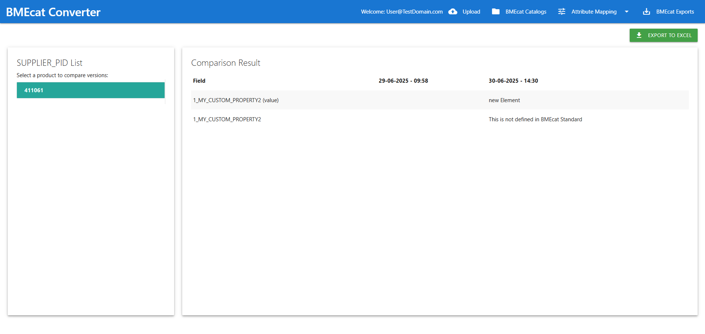Open the Upload menu item
This screenshot has height=334, width=705.
(471, 12)
